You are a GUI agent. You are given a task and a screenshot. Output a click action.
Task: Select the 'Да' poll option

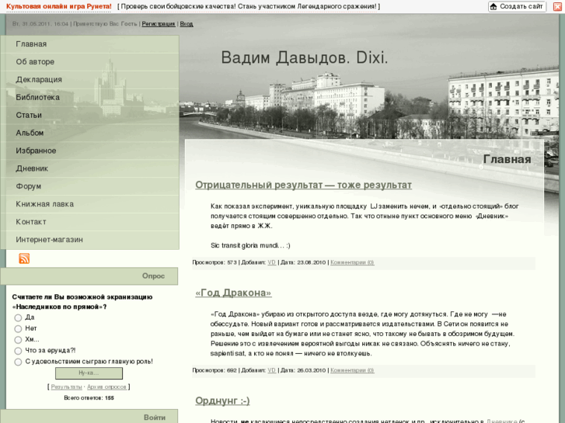pos(18,317)
